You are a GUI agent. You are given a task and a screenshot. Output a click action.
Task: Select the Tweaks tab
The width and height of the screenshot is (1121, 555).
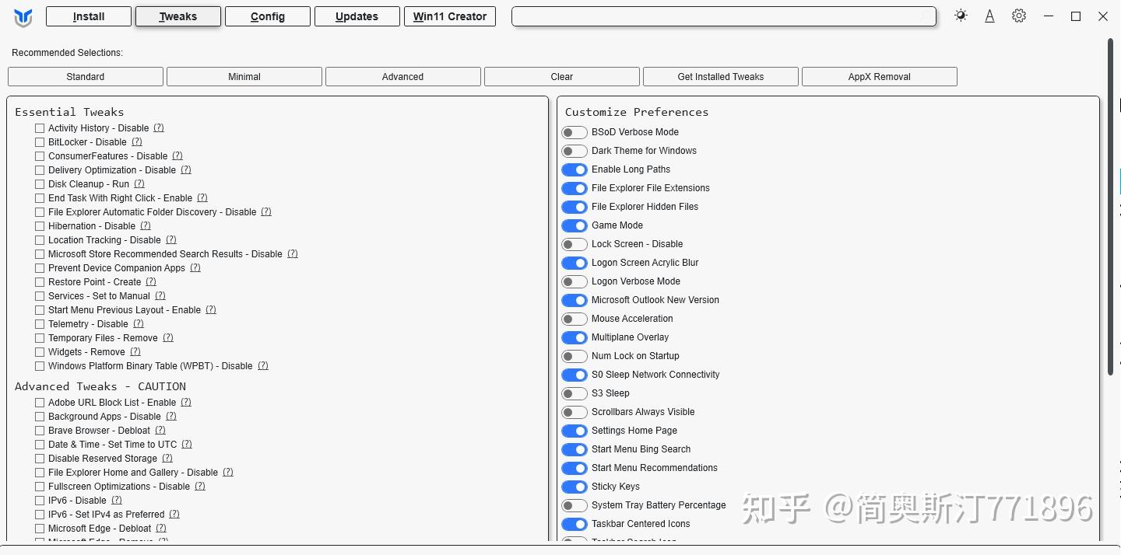click(x=178, y=16)
